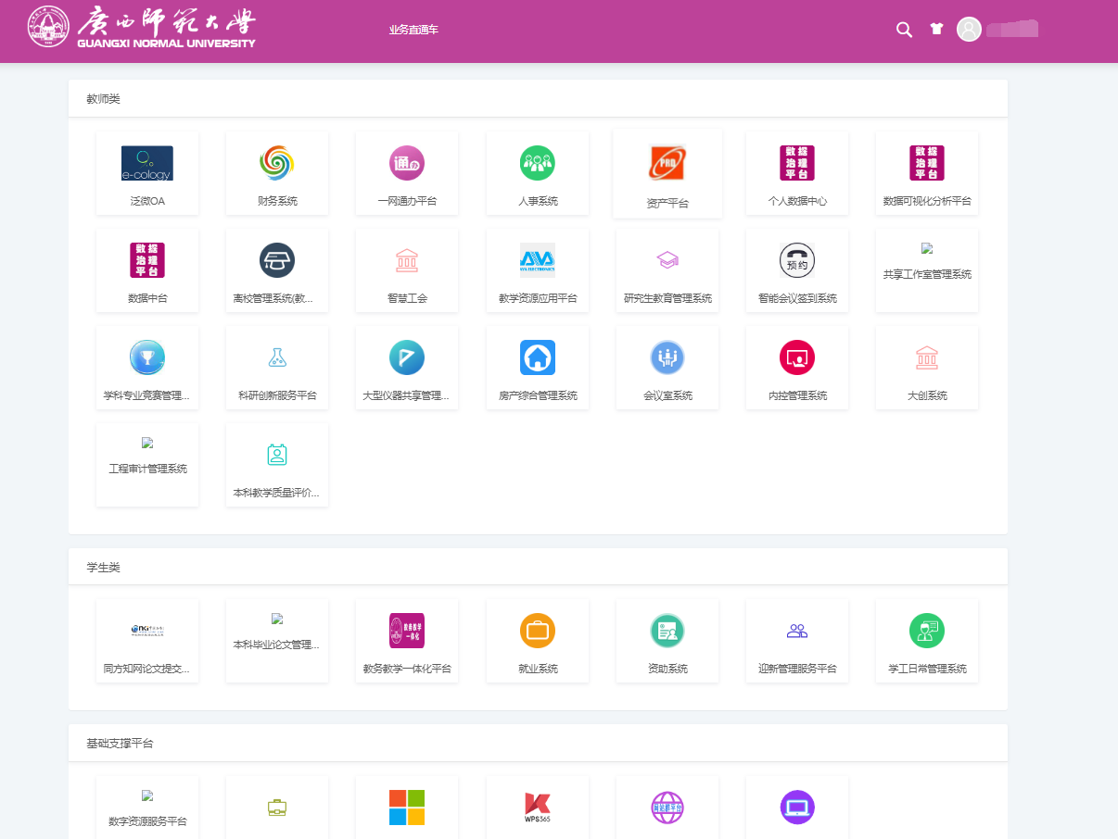Image resolution: width=1118 pixels, height=839 pixels.
Task: Click the search magnifier in header
Action: pos(904,30)
